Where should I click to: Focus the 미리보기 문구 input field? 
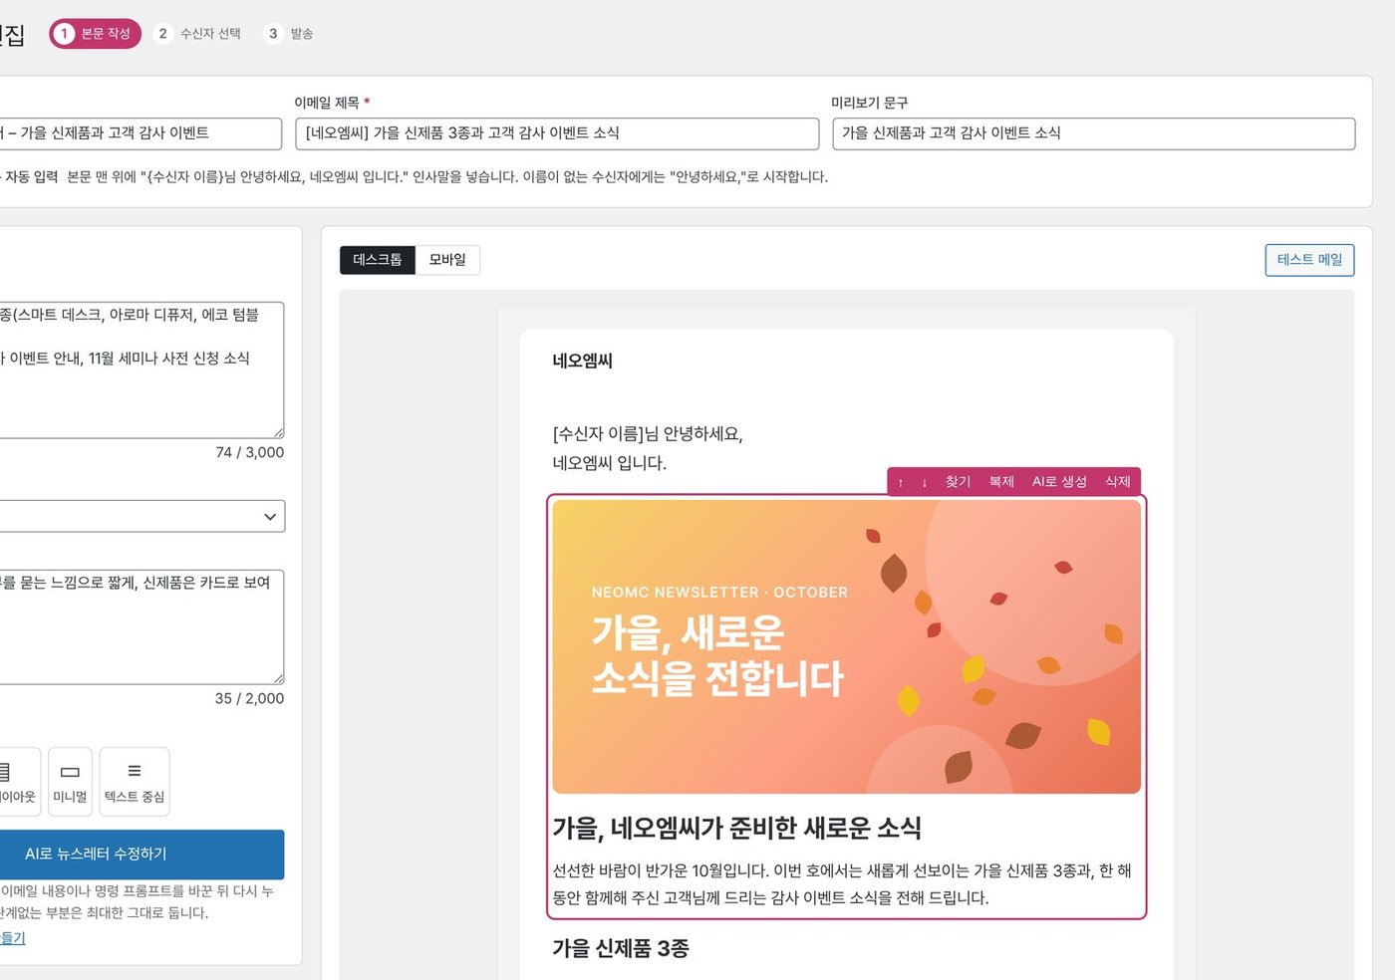(x=1094, y=133)
